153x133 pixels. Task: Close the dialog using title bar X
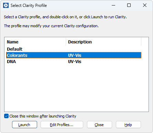145,5
